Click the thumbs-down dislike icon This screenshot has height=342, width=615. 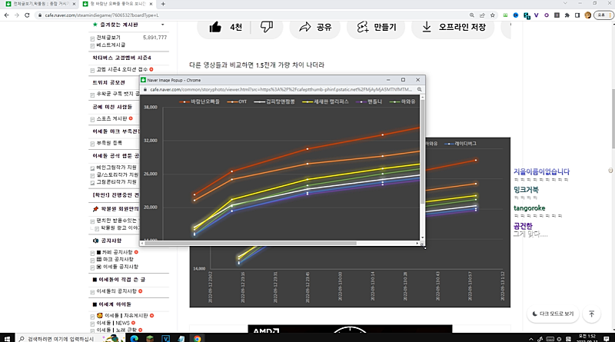(x=267, y=27)
